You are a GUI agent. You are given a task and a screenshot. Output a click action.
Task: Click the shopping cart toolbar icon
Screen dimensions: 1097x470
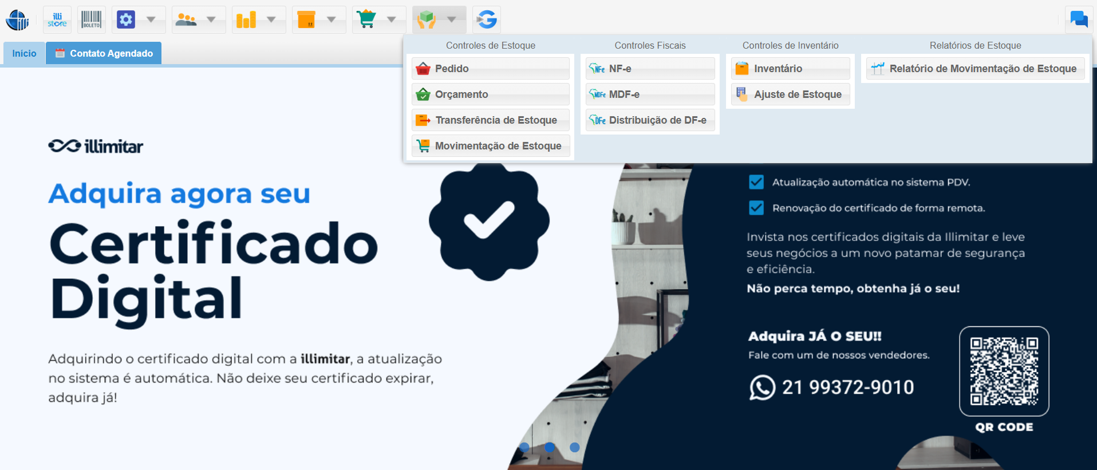[366, 20]
